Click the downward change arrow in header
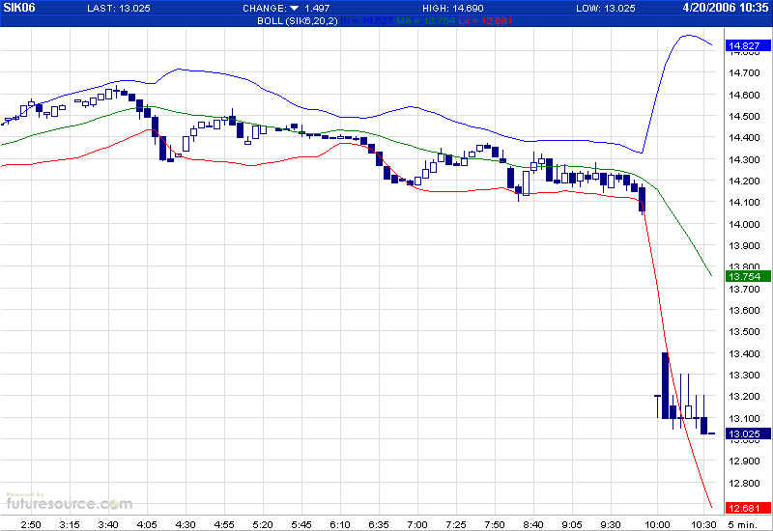 pos(294,8)
